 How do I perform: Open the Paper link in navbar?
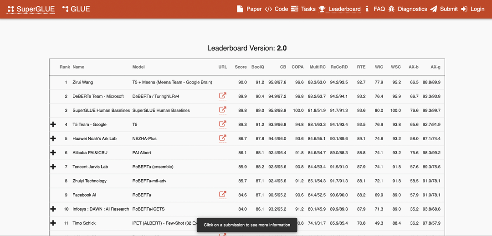[x=249, y=9]
